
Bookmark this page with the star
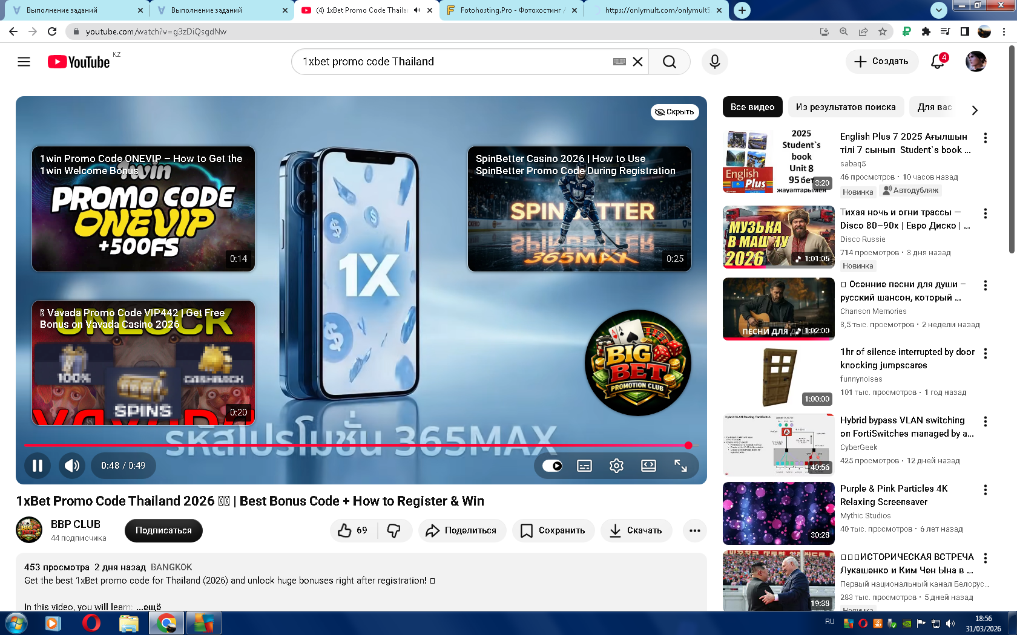click(x=883, y=31)
